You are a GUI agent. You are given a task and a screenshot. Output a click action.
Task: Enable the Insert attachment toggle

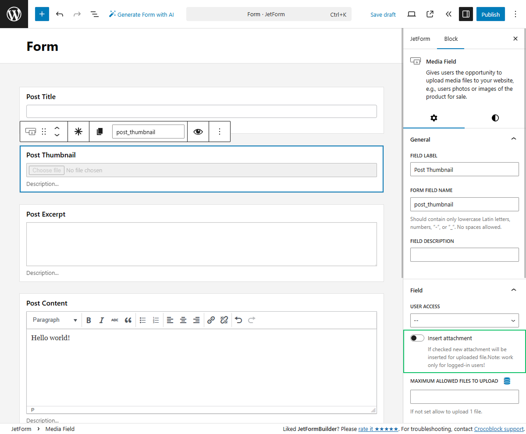point(417,338)
